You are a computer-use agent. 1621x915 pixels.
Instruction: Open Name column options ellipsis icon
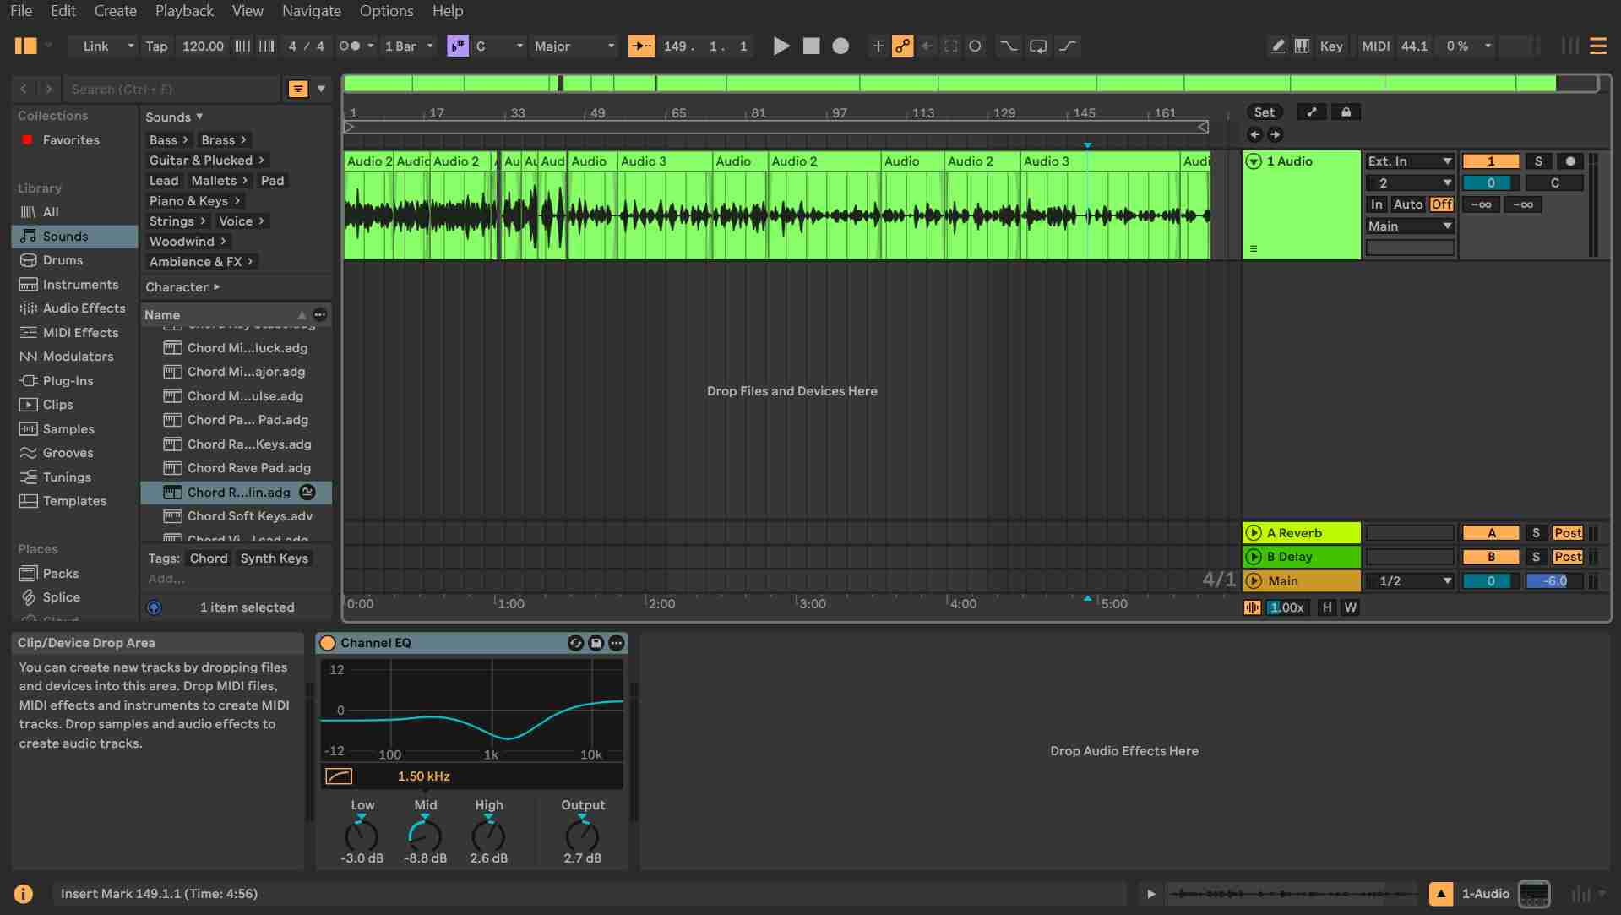(x=319, y=314)
